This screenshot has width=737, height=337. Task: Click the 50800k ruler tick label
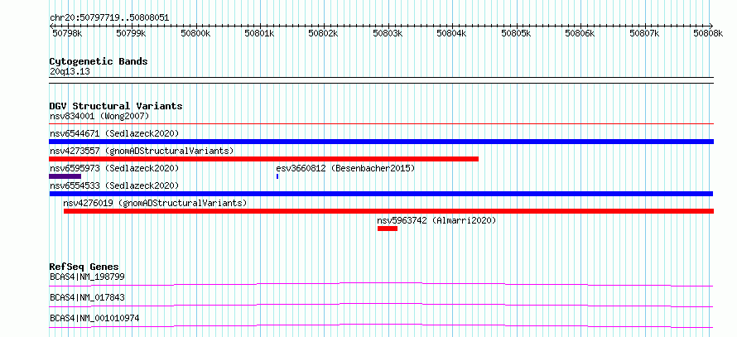click(x=195, y=33)
